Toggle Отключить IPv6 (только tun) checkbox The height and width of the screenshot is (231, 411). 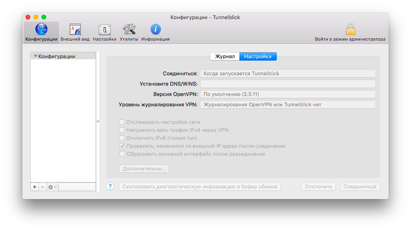coord(122,138)
